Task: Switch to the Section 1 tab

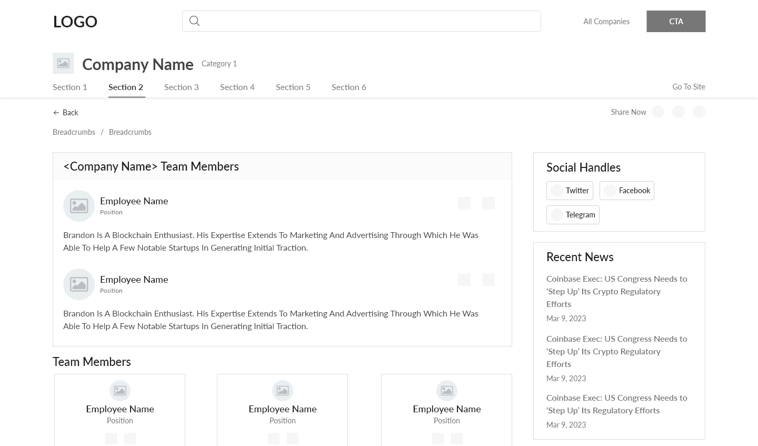Action: point(70,87)
